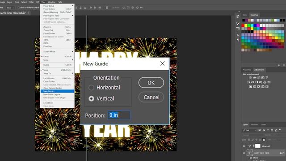Click the create new swatch icon
Screen dimensions: 286x161
coord(279,65)
